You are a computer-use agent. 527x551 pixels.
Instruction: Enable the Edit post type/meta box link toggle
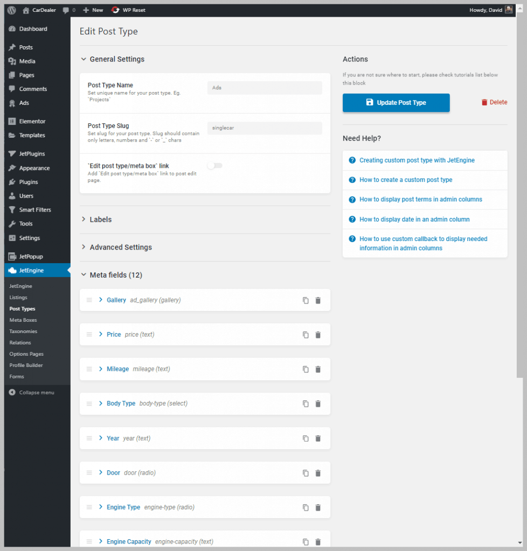214,165
